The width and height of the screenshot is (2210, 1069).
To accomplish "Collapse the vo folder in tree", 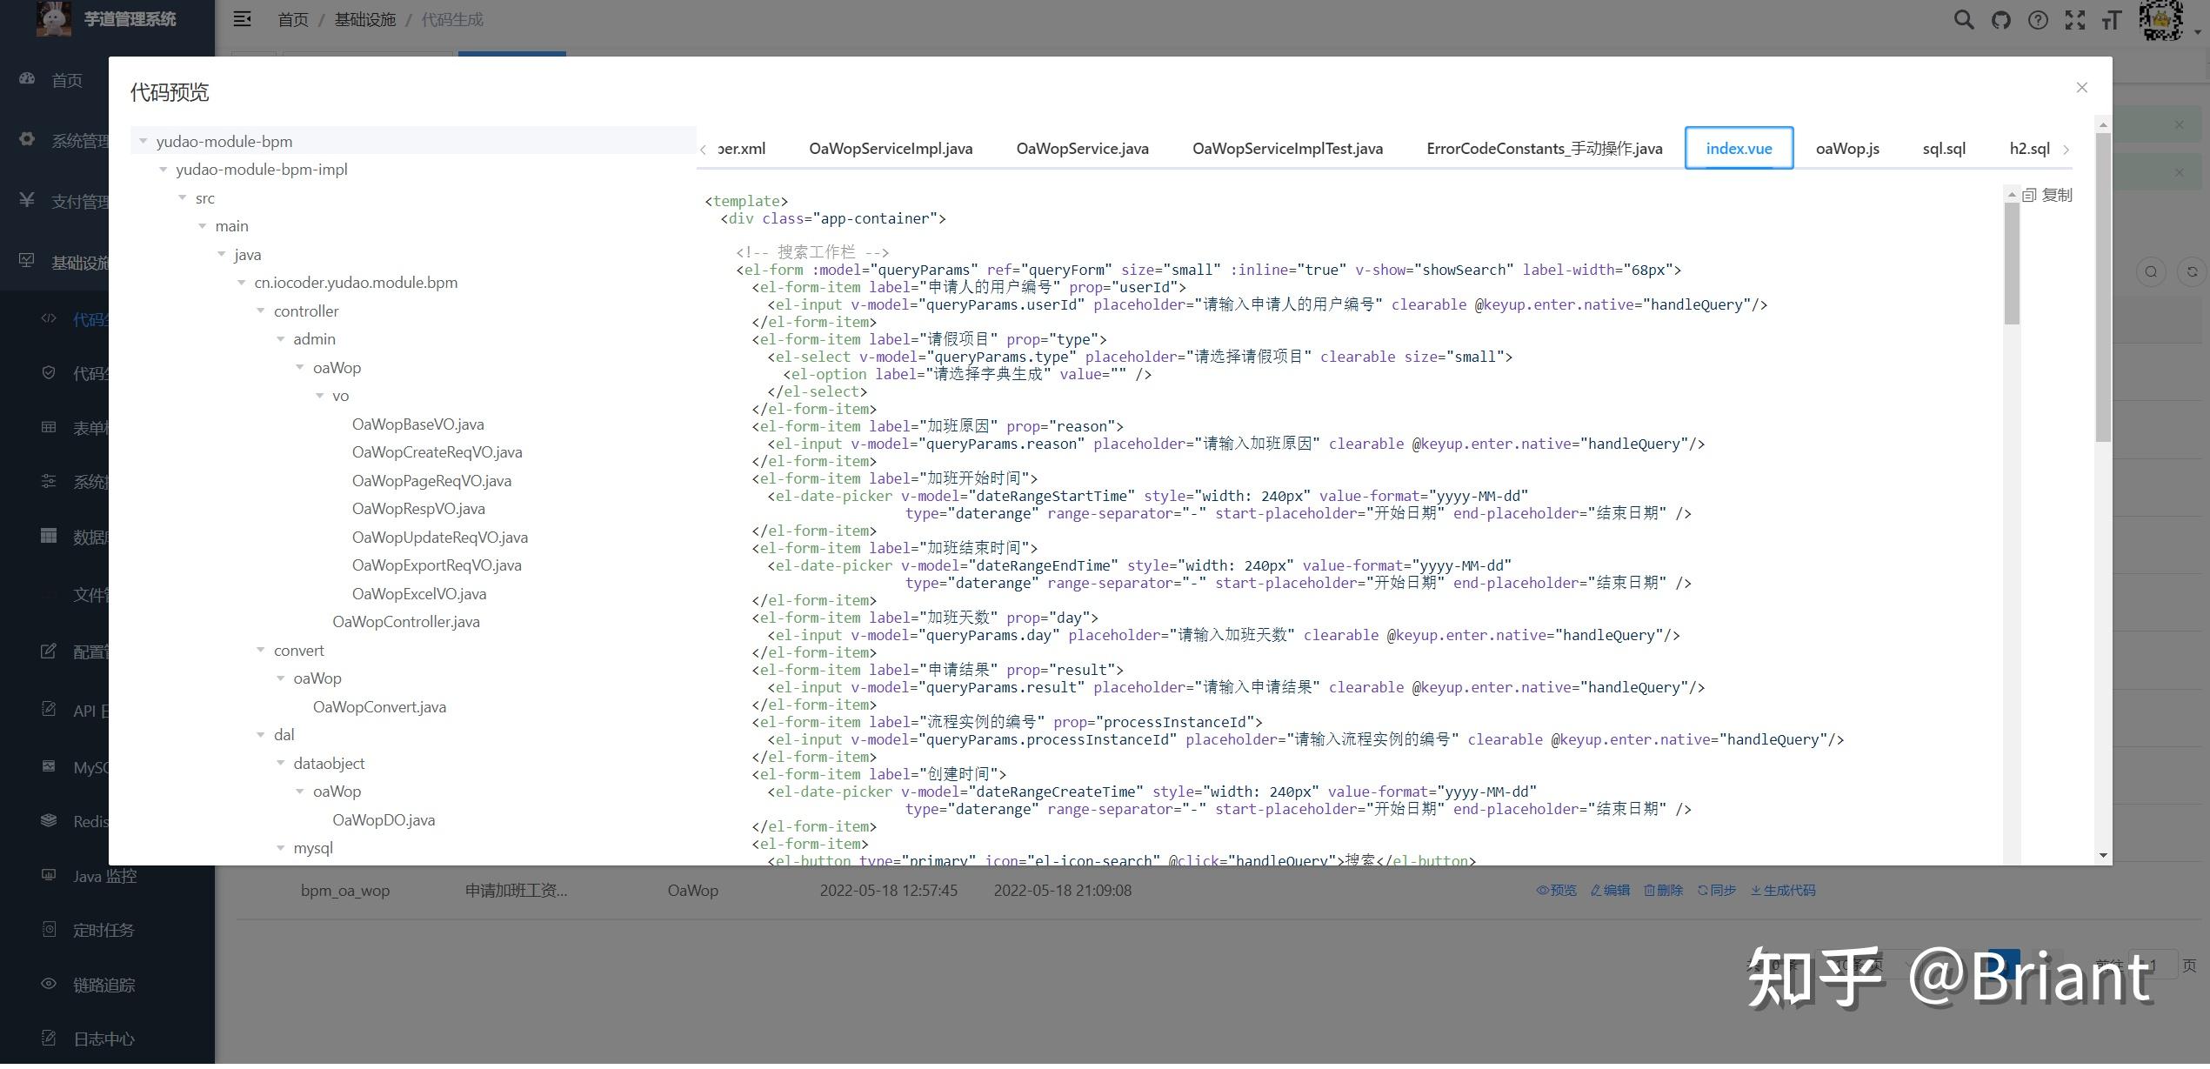I will point(320,397).
